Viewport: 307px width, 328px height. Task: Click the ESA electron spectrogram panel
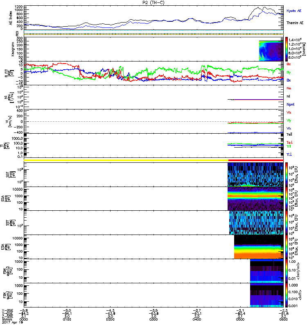coord(259,247)
